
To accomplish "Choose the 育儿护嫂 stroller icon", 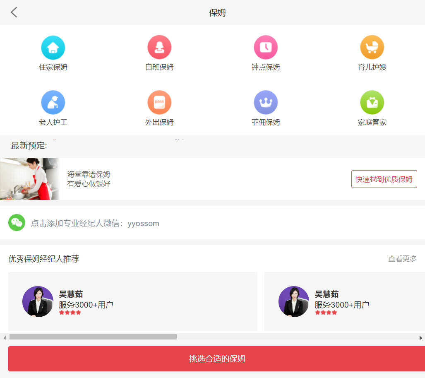I will (x=372, y=48).
